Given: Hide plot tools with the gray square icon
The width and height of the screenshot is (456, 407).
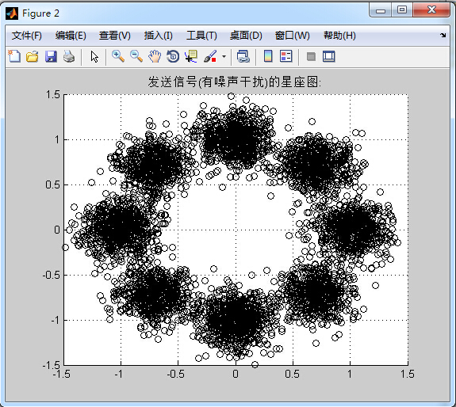Looking at the screenshot, I should (x=311, y=56).
